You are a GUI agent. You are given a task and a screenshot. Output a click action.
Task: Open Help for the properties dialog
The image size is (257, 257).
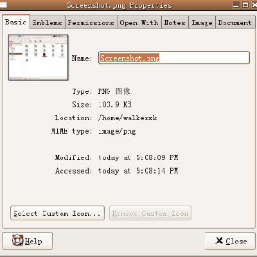pyautogui.click(x=27, y=241)
